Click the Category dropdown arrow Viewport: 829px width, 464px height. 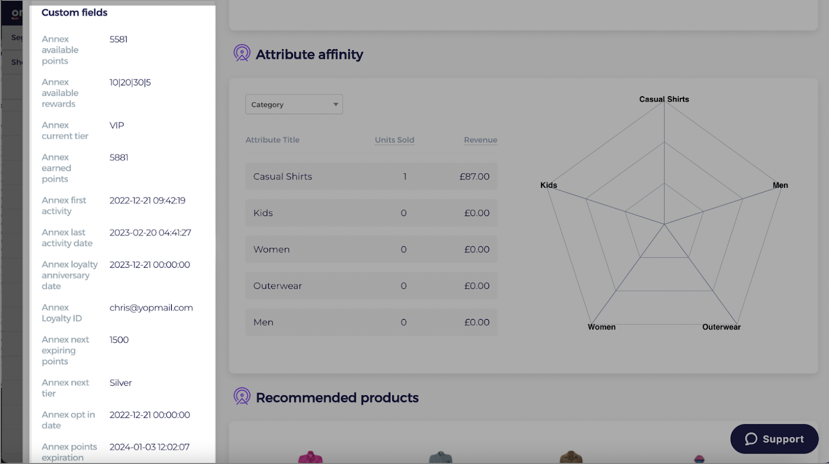click(336, 104)
